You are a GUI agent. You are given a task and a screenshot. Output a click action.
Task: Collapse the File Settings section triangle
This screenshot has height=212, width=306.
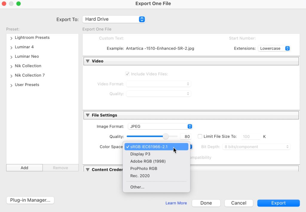click(88, 115)
